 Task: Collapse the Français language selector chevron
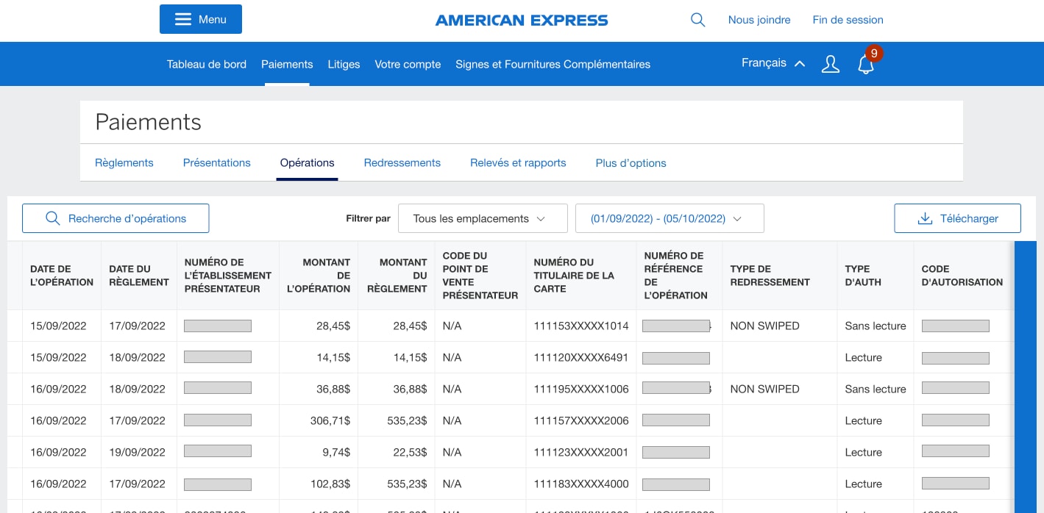[x=800, y=63]
